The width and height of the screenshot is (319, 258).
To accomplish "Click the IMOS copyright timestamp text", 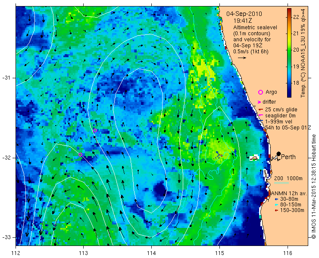I will [x=313, y=187].
